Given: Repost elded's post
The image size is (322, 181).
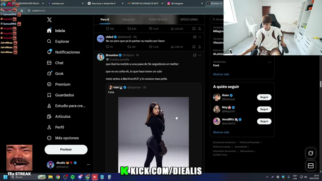Looking at the screenshot, I should coord(132,47).
